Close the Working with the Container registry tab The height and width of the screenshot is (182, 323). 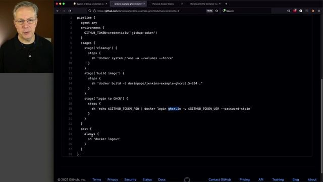tap(220, 4)
